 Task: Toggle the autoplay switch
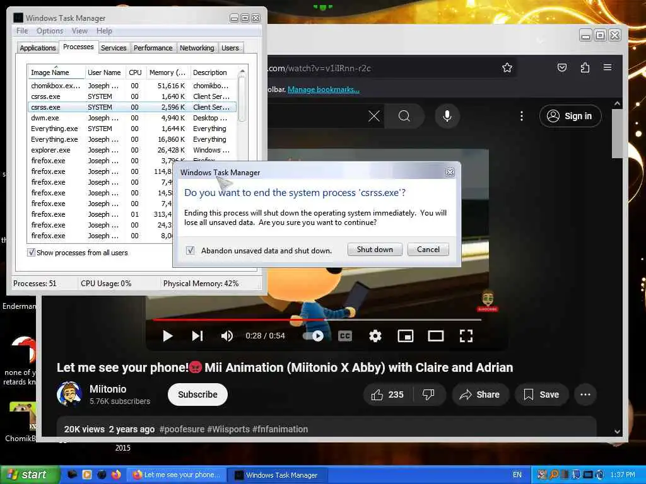pos(313,336)
